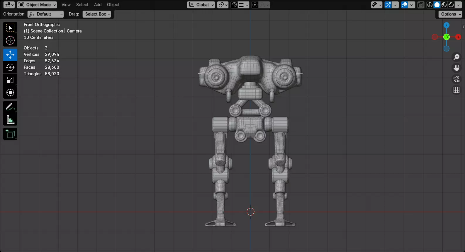This screenshot has width=465, height=252.
Task: Click the hand Pan view icon
Action: (x=456, y=68)
